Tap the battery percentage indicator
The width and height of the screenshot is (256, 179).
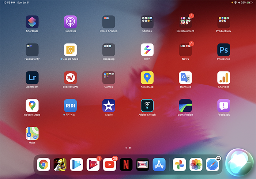[244, 3]
